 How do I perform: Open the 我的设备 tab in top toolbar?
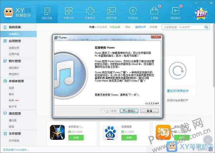[x=47, y=14]
